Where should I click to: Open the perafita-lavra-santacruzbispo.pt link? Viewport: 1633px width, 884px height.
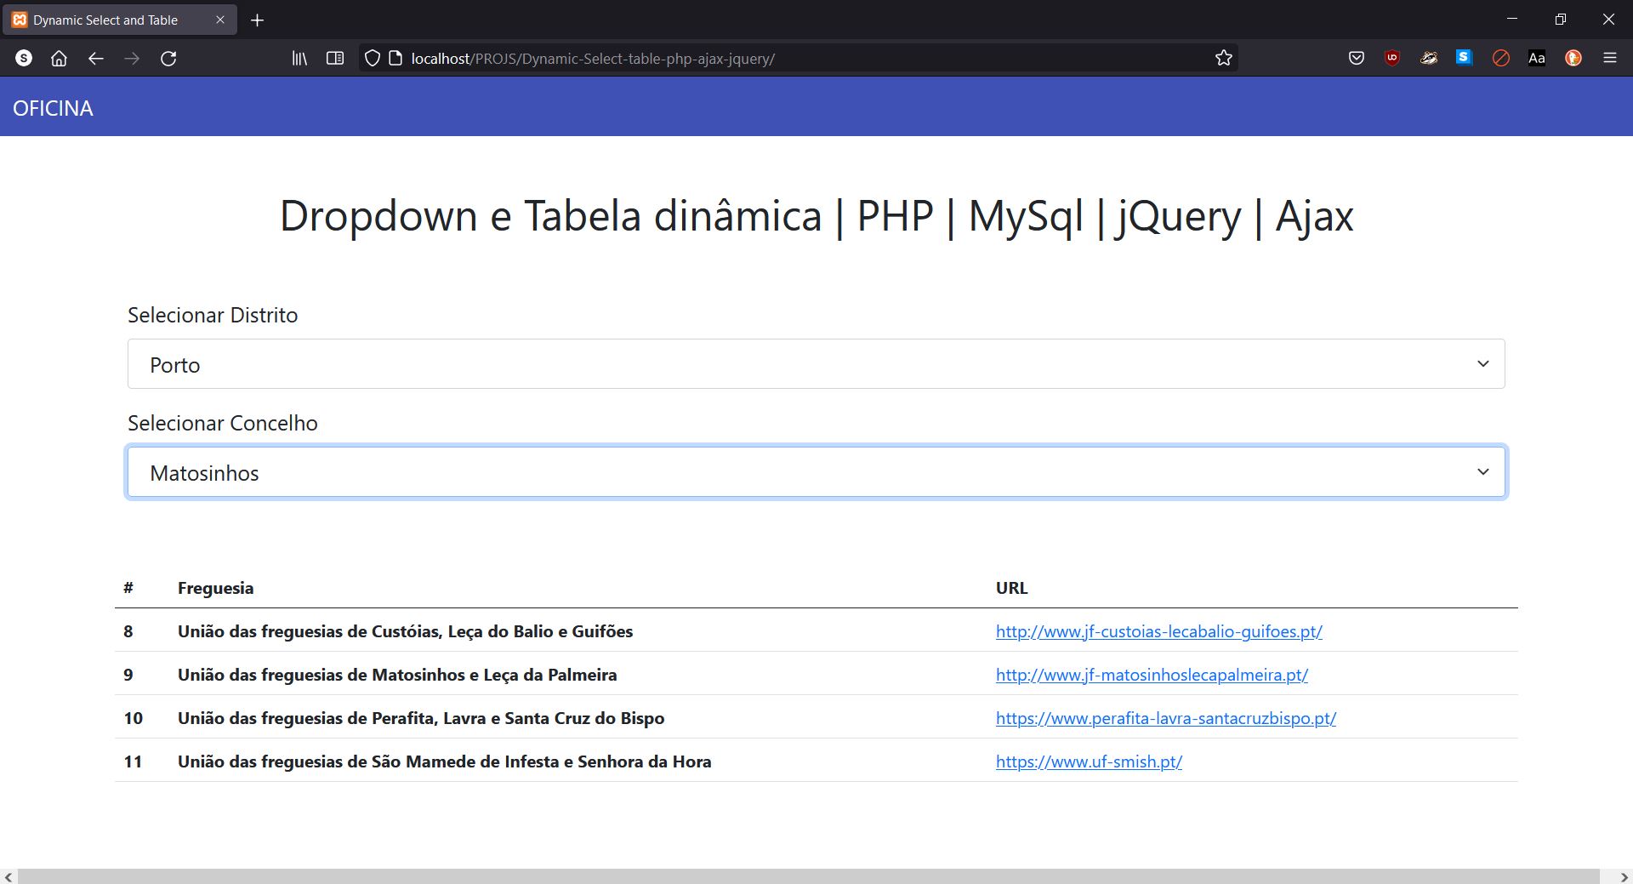click(x=1165, y=718)
